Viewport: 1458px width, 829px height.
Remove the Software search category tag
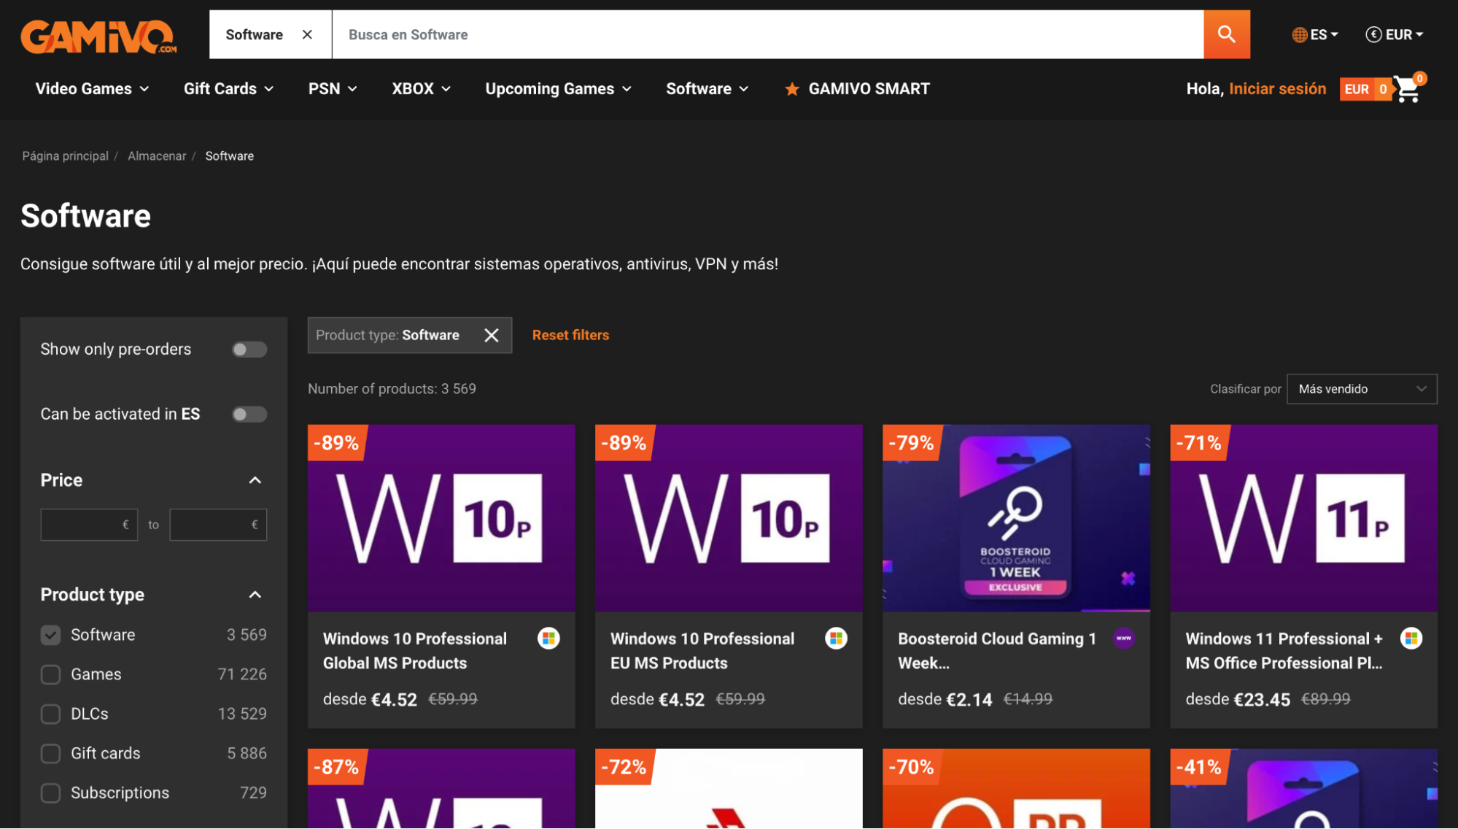307,34
